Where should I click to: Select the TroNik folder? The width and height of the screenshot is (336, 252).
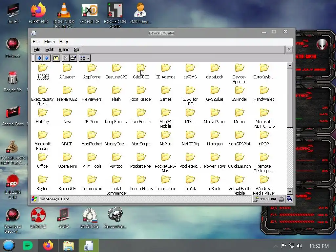click(190, 183)
